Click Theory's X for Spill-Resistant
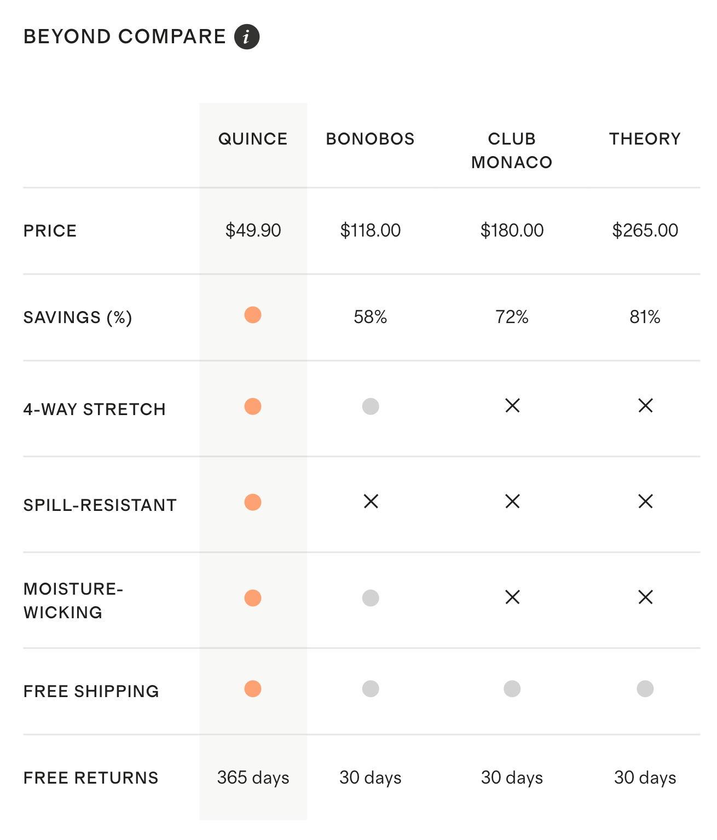The height and width of the screenshot is (840, 717). coord(645,501)
